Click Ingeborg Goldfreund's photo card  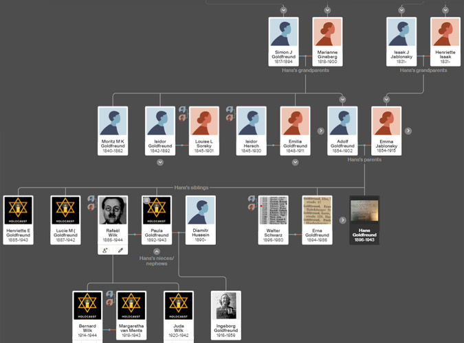point(225,316)
